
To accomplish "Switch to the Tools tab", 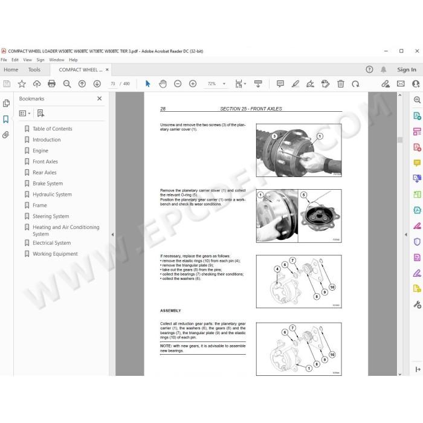I will coord(34,70).
